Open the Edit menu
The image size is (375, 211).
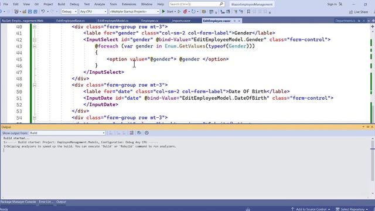click(x=16, y=4)
